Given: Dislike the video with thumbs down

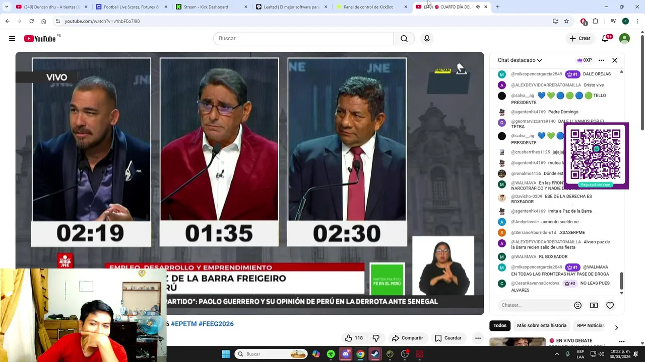Looking at the screenshot, I should (x=376, y=338).
